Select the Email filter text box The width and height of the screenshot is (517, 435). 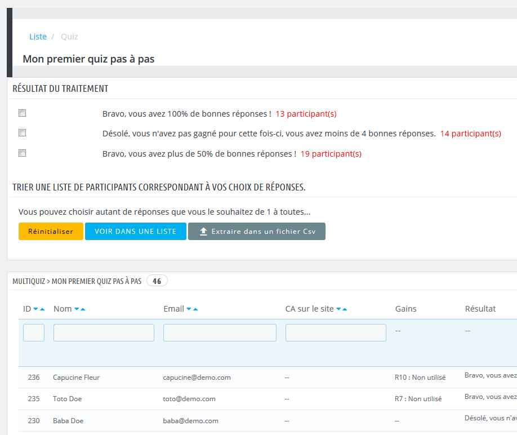tap(220, 332)
